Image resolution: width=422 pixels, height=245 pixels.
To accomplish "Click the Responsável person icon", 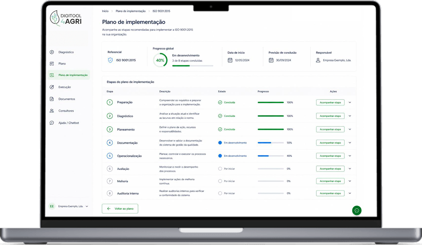I will coord(318,60).
